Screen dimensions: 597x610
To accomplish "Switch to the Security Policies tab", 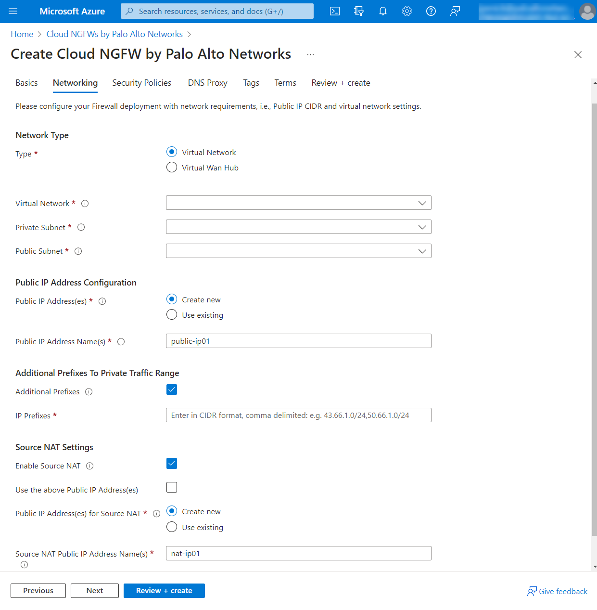I will [x=141, y=83].
